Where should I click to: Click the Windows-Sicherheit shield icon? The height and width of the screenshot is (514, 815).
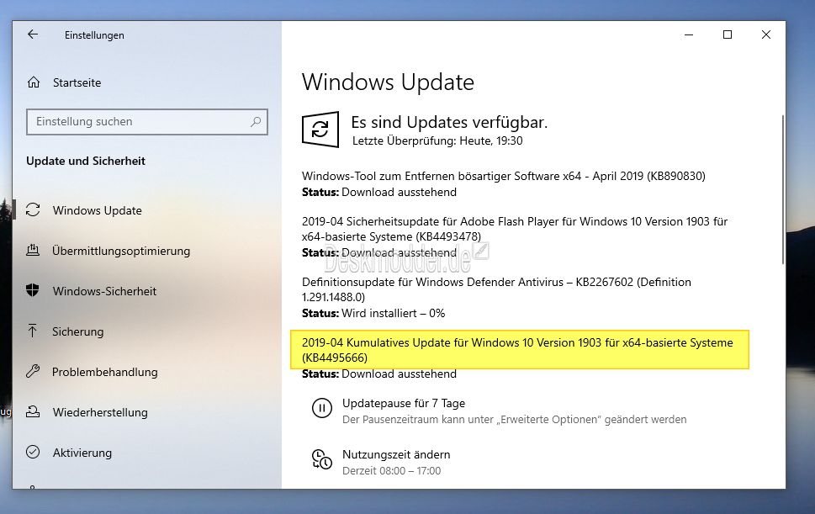click(x=33, y=290)
